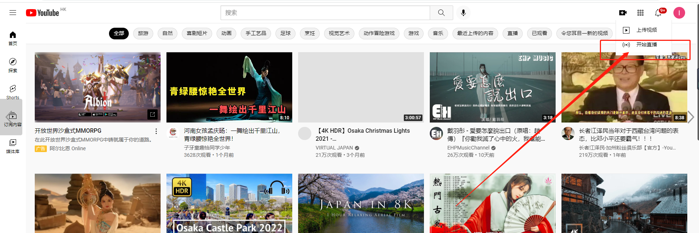This screenshot has width=699, height=233.
Task: Select the 旅游 filter chip
Action: (x=143, y=33)
